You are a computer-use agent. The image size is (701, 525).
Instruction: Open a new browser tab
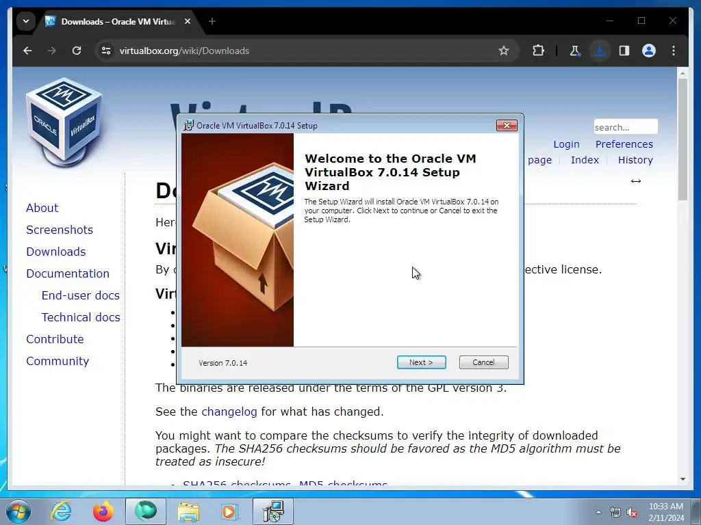coord(212,21)
